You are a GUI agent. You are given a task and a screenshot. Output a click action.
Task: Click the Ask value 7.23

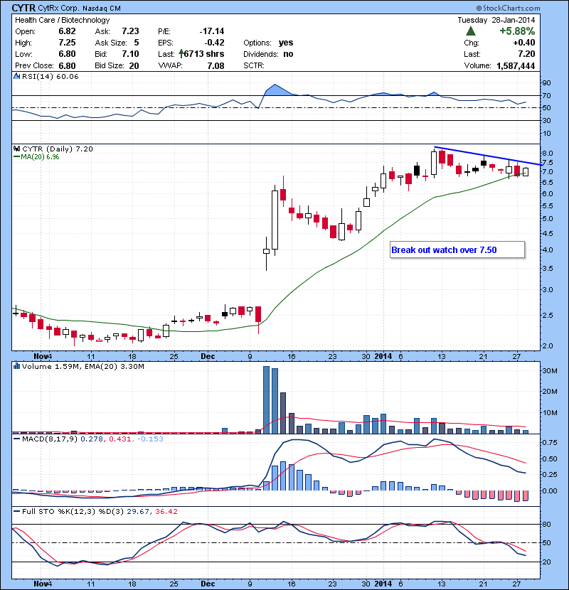pyautogui.click(x=130, y=31)
